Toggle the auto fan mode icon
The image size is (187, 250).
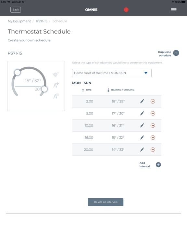tap(56, 85)
